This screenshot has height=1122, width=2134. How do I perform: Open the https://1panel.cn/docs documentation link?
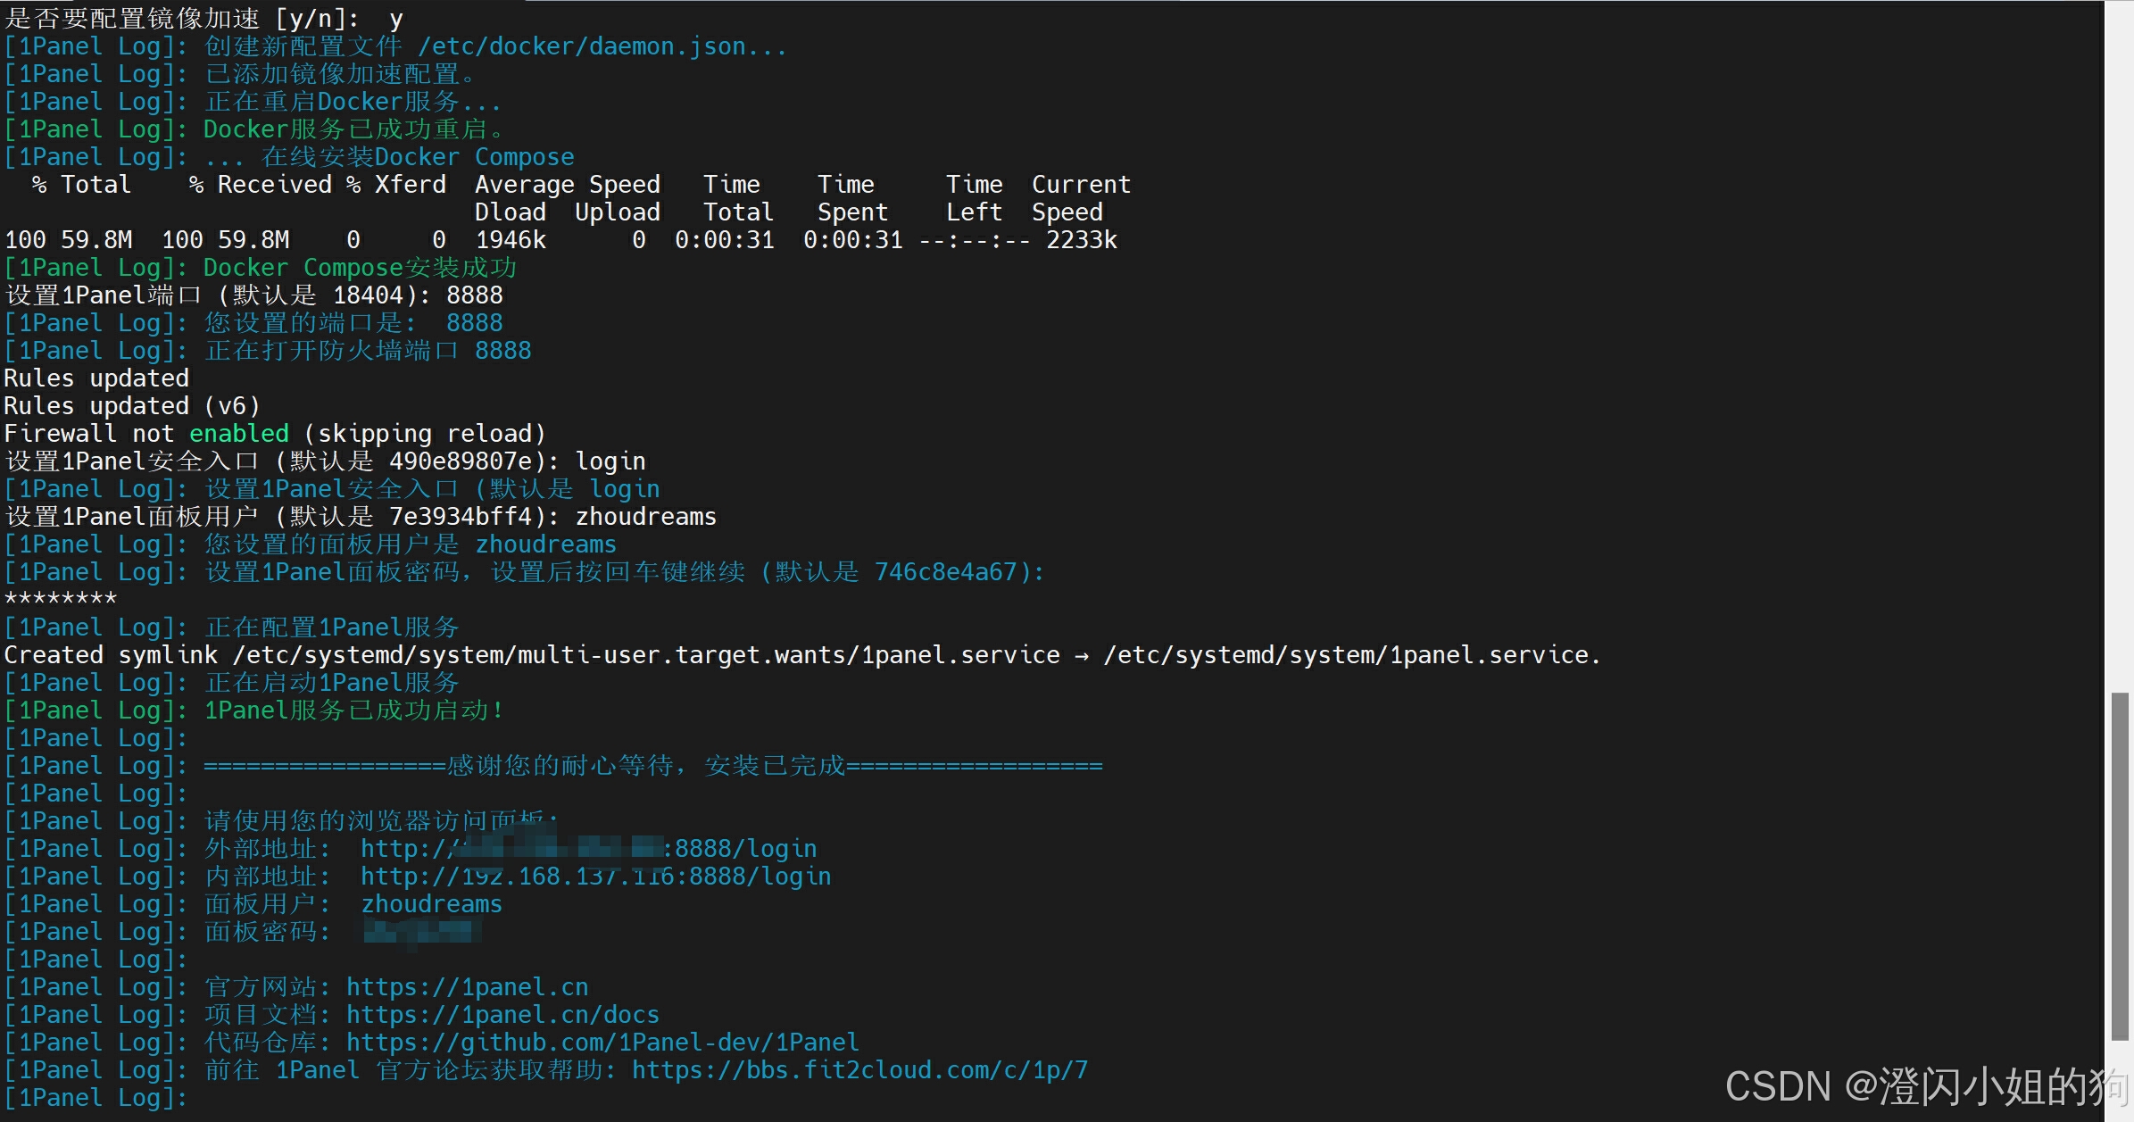tap(502, 1015)
